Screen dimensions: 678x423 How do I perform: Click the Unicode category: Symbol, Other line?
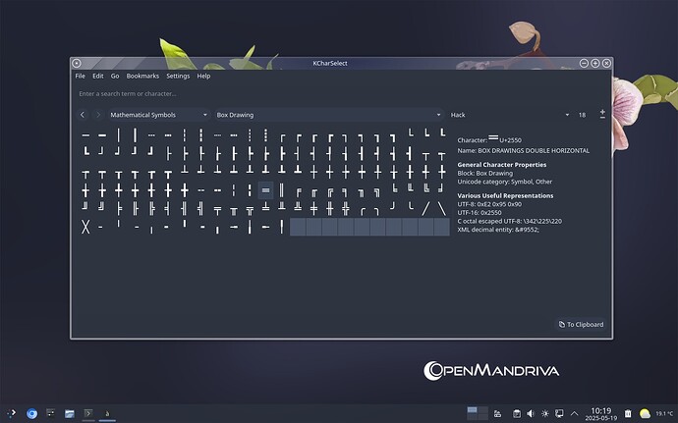505,182
